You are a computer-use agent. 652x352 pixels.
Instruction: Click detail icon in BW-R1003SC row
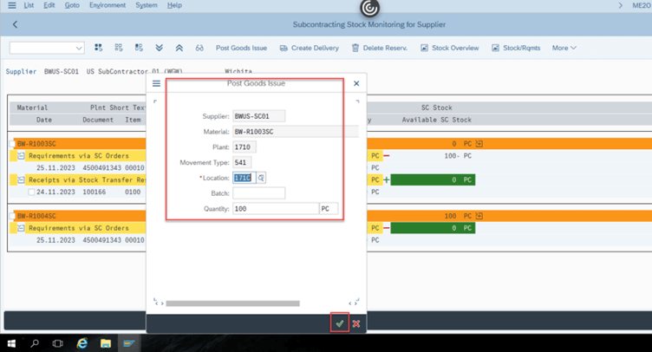[x=479, y=144]
